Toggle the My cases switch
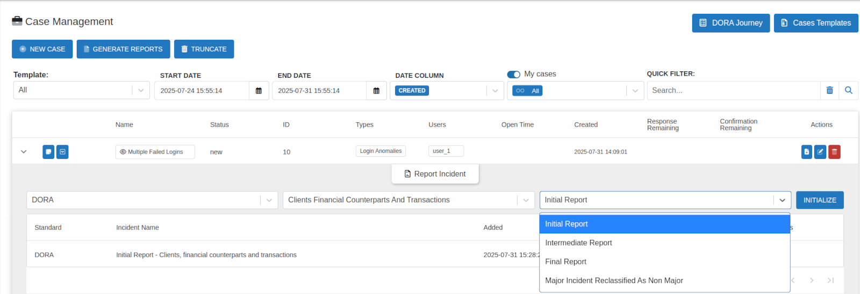The width and height of the screenshot is (860, 294). click(x=514, y=74)
